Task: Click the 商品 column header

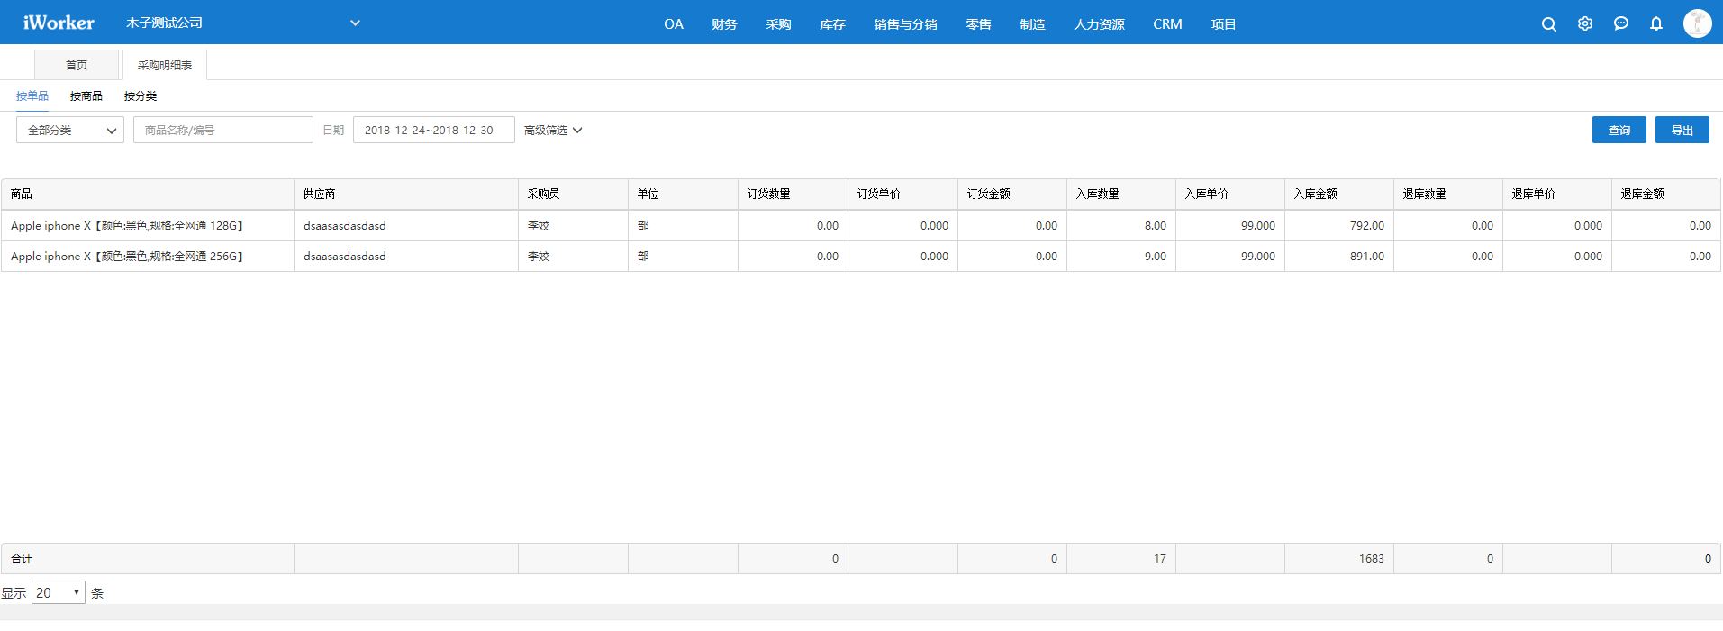Action: (x=148, y=194)
